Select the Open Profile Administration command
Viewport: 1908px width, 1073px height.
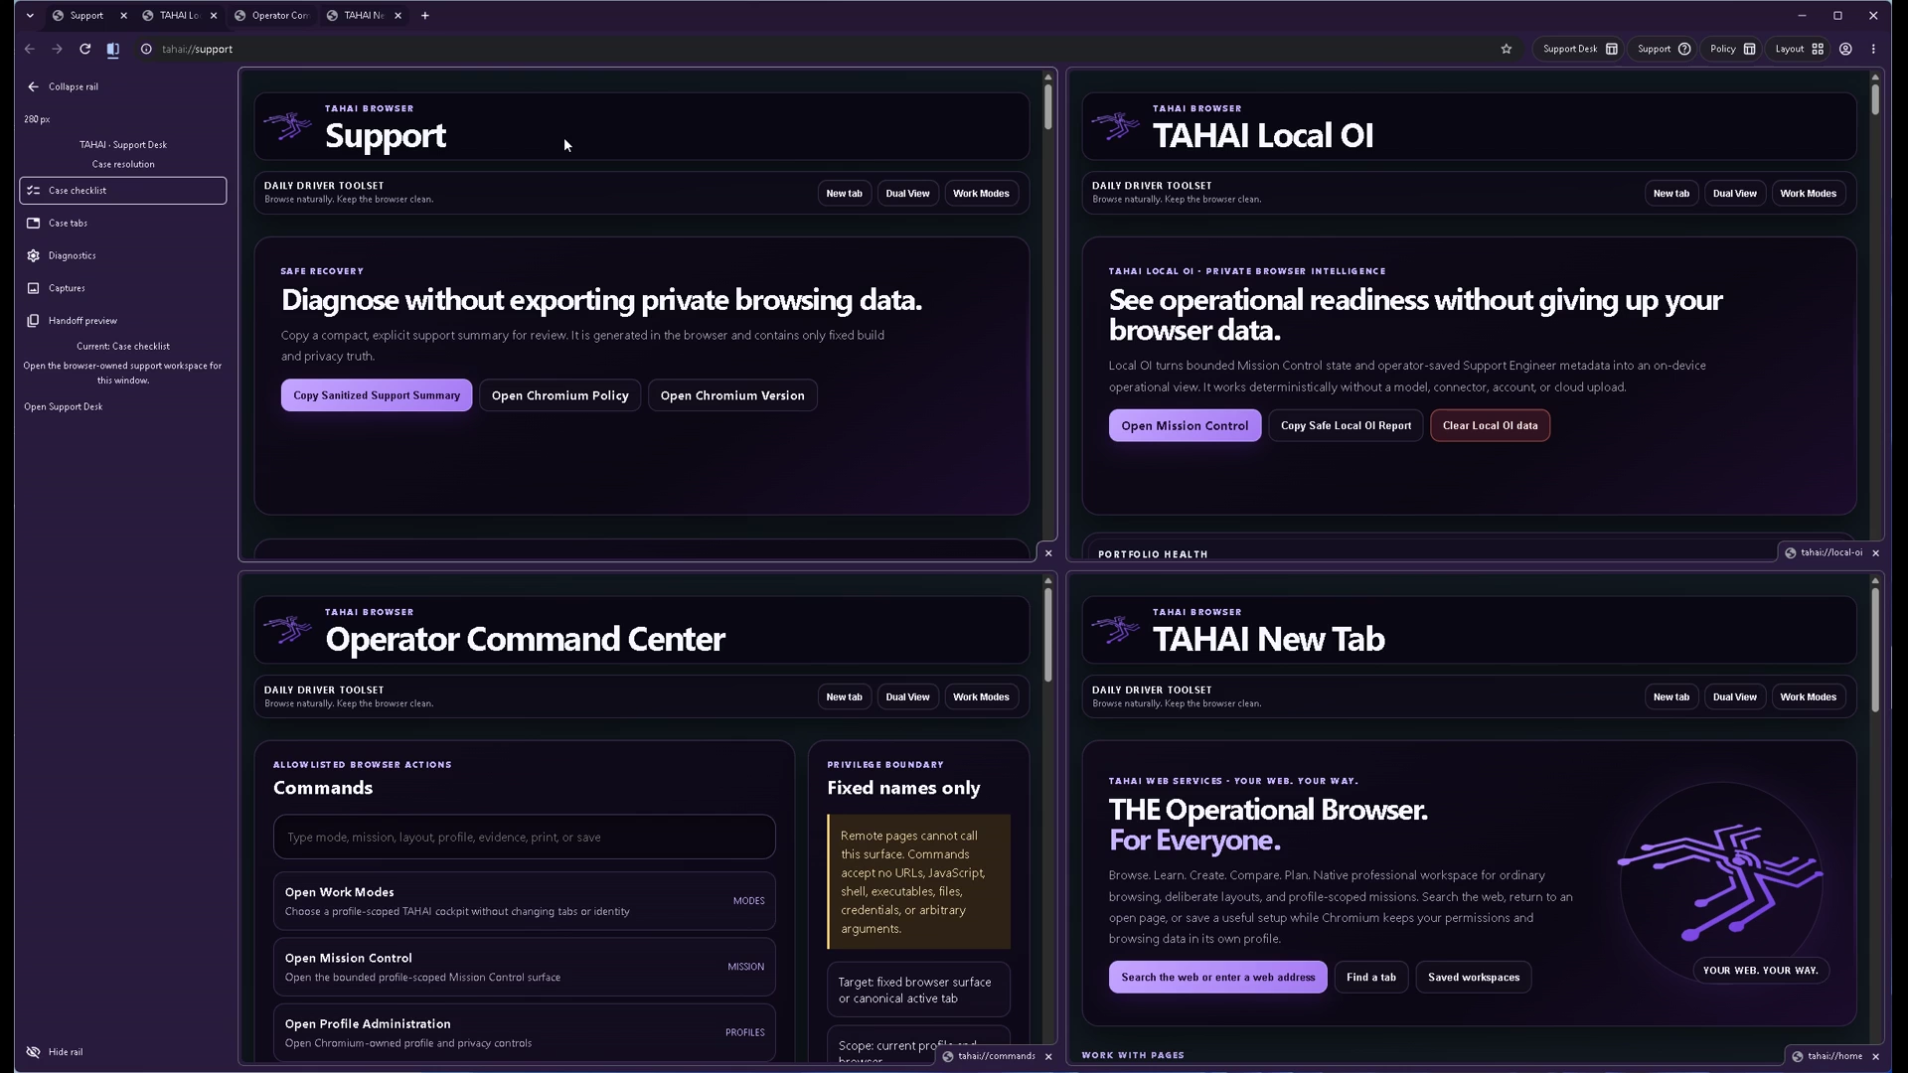tap(525, 1033)
